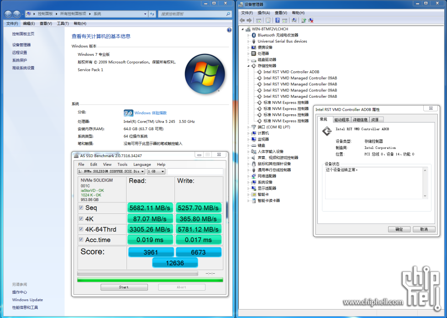Uncheck the 4K test checkbox

(81, 218)
